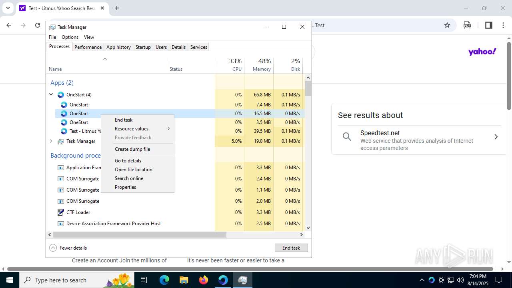Switch to the Services tab
512x288 pixels.
pyautogui.click(x=199, y=47)
